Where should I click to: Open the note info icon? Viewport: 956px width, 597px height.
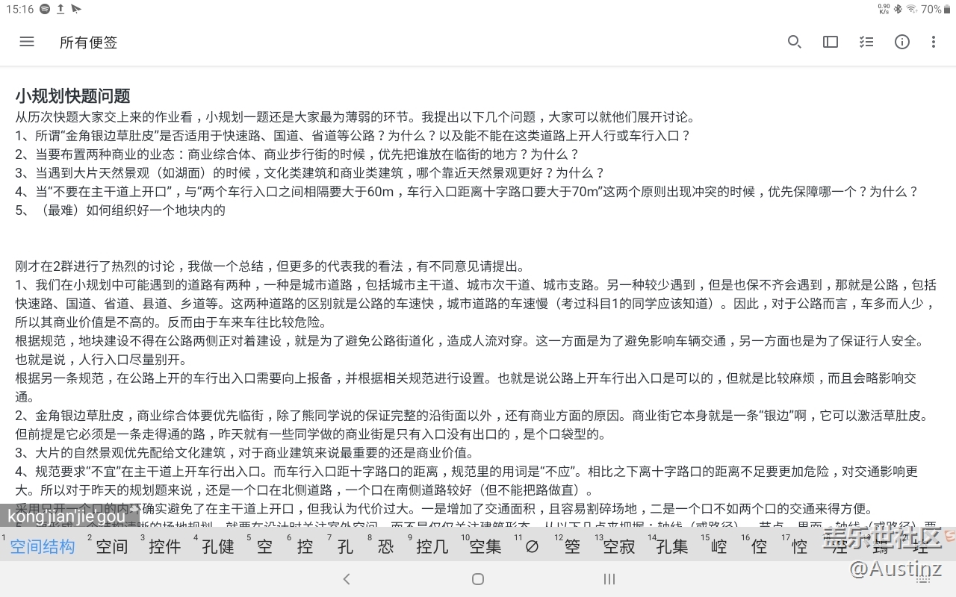pyautogui.click(x=901, y=42)
